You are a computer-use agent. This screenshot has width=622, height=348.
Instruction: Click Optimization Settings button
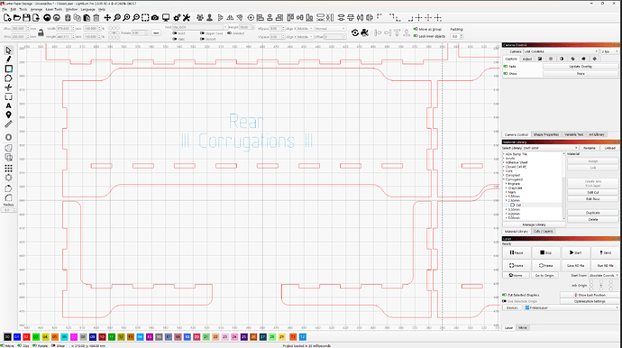590,301
